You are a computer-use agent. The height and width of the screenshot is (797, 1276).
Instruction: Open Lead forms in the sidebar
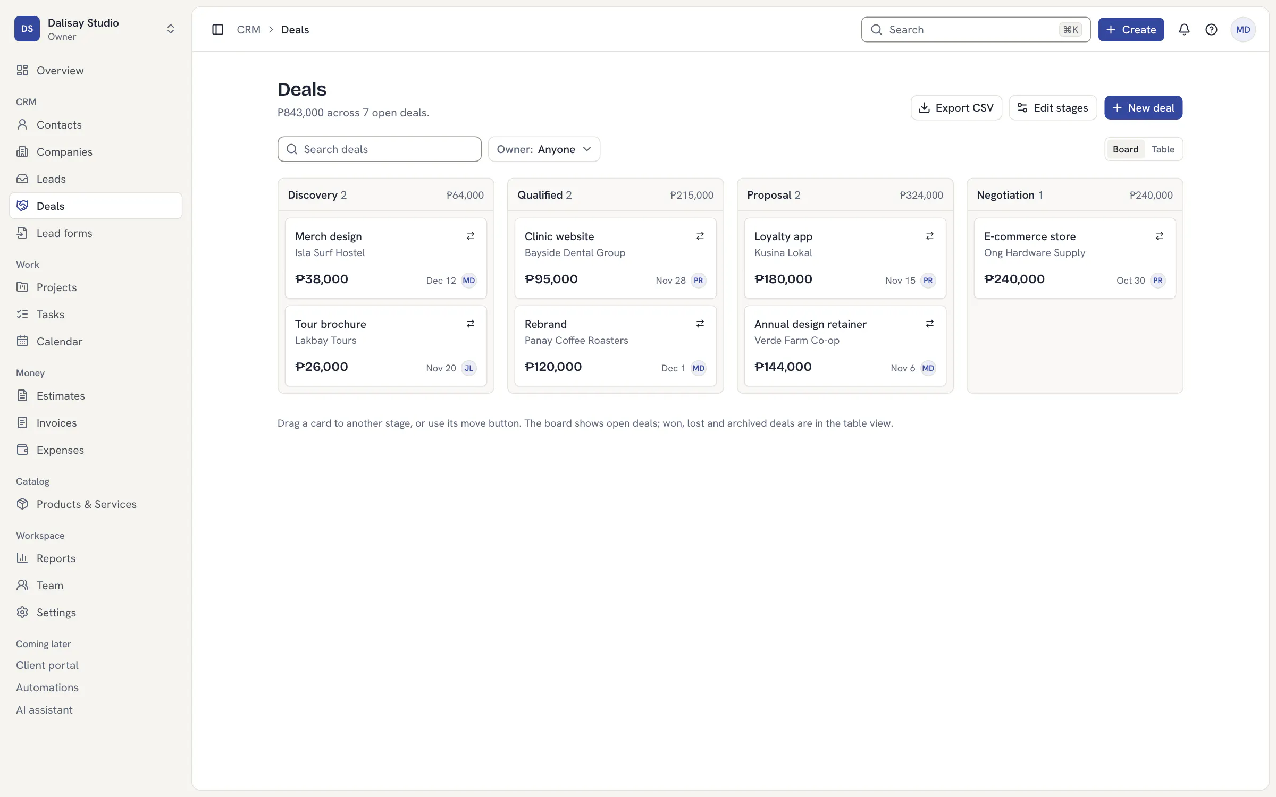[x=96, y=233]
